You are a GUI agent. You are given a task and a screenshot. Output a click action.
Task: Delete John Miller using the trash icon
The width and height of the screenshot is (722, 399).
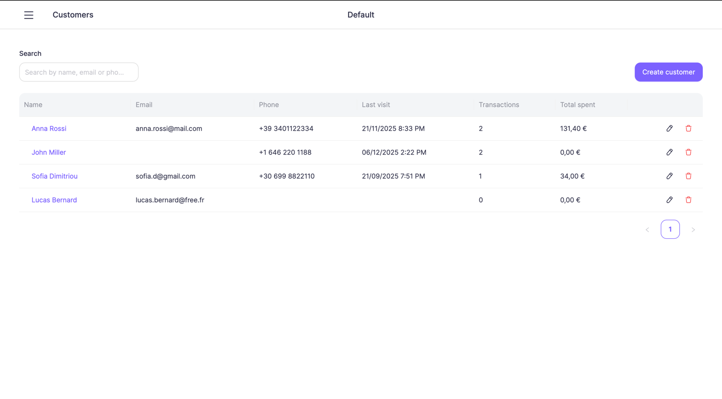(689, 152)
